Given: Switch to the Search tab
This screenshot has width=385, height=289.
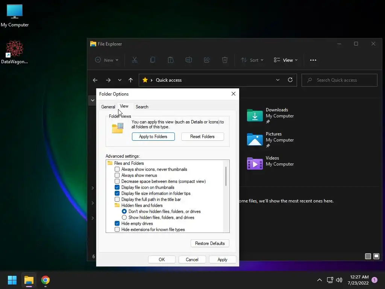Looking at the screenshot, I should [x=142, y=107].
